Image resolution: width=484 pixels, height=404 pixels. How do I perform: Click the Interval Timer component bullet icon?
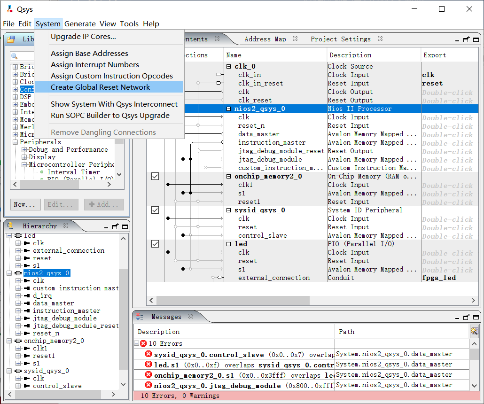[42, 172]
